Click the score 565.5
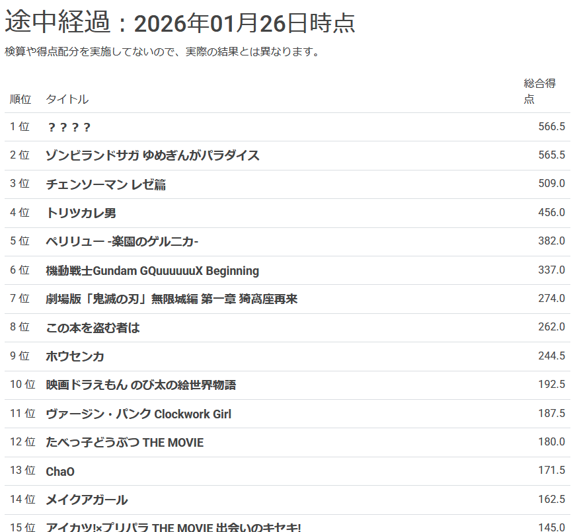This screenshot has width=577, height=532. coord(551,155)
